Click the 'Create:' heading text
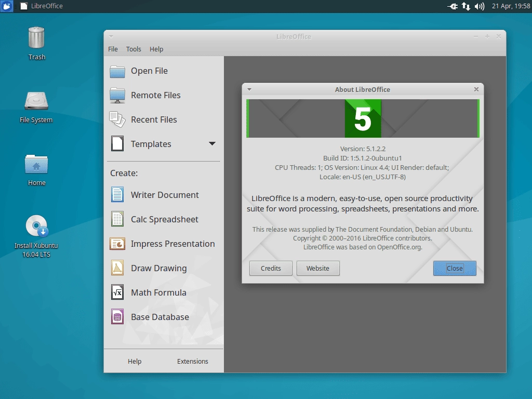The height and width of the screenshot is (399, 532). [124, 173]
